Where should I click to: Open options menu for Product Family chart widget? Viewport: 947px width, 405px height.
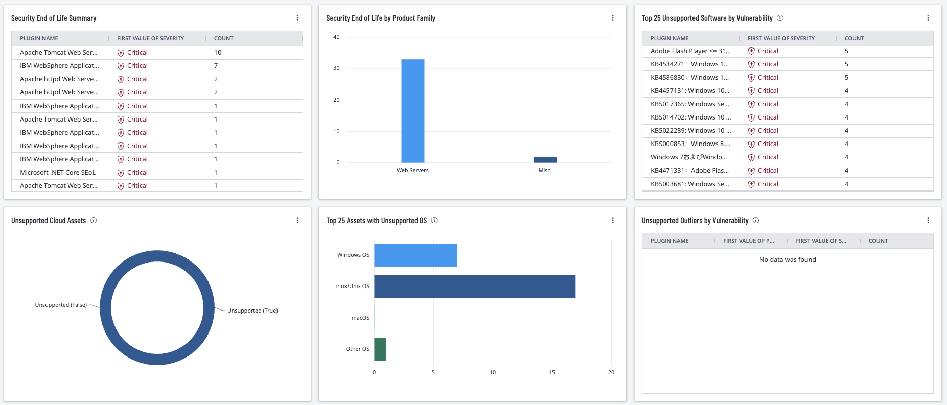click(x=613, y=18)
